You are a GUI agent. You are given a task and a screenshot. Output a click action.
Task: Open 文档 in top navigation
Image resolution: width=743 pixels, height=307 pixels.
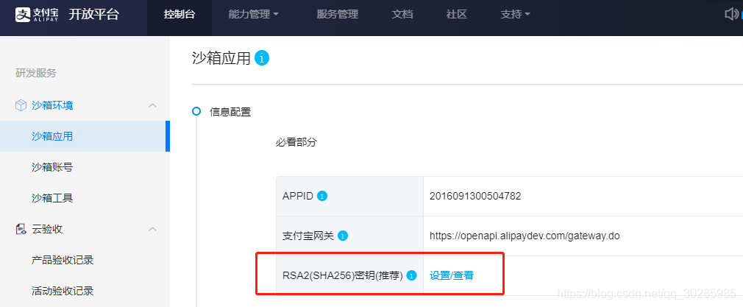pos(402,15)
